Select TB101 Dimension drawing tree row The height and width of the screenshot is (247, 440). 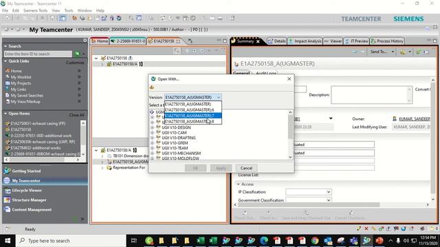[131, 156]
